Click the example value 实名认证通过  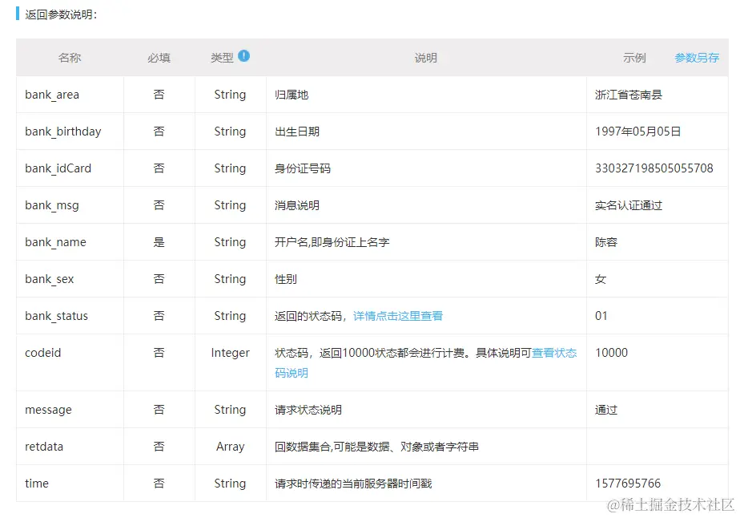(x=629, y=205)
